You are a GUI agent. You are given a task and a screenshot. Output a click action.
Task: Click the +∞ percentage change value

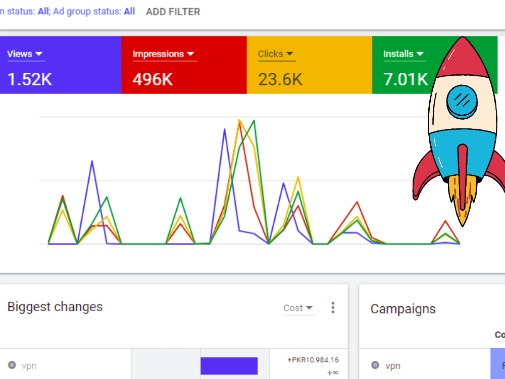point(333,373)
